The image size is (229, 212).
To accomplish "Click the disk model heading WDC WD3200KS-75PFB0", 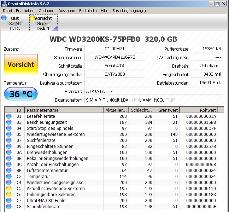I will (95, 39).
